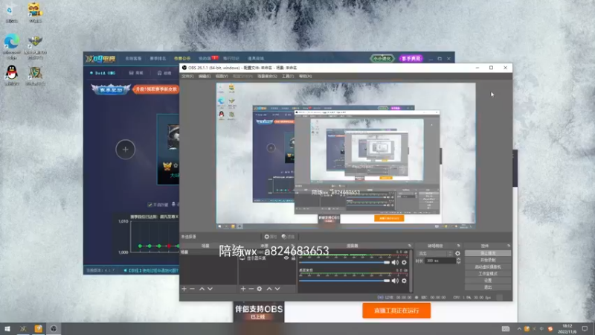595x335 pixels.
Task: Select the scene row in the Scenes list
Action: pos(208,252)
